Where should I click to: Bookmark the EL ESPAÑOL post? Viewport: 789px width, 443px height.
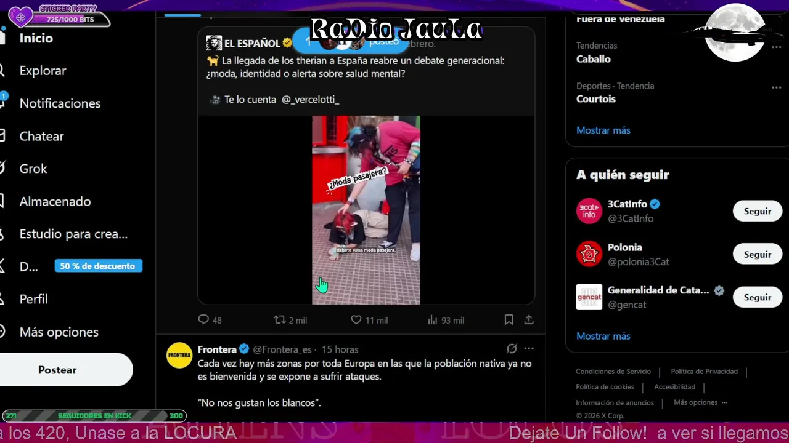(x=509, y=320)
